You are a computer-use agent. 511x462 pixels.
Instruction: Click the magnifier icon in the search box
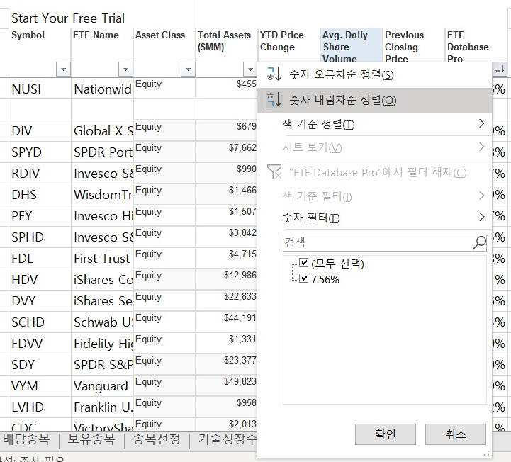(479, 243)
